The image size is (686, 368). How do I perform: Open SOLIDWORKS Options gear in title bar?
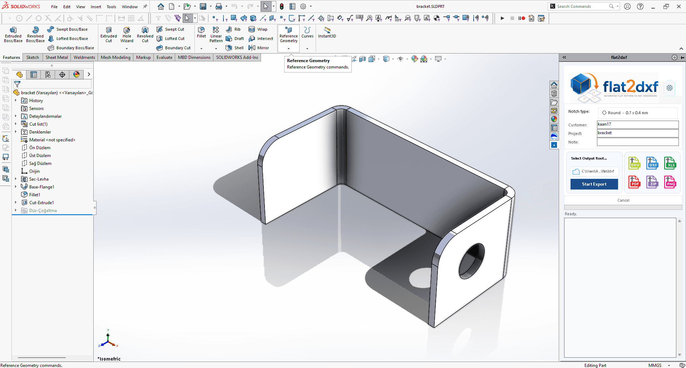(303, 6)
